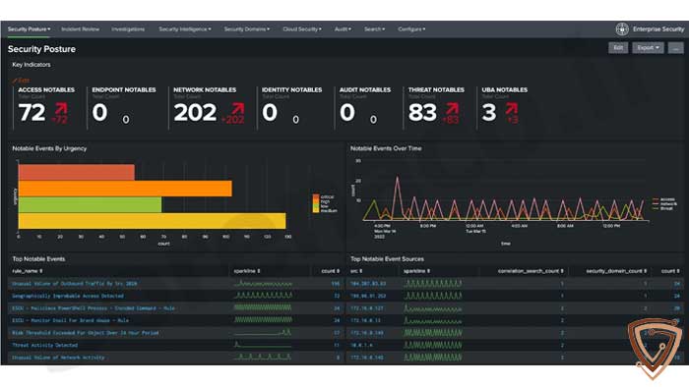Open the Cloud Security dropdown
This screenshot has width=689, height=387.
[x=302, y=28]
